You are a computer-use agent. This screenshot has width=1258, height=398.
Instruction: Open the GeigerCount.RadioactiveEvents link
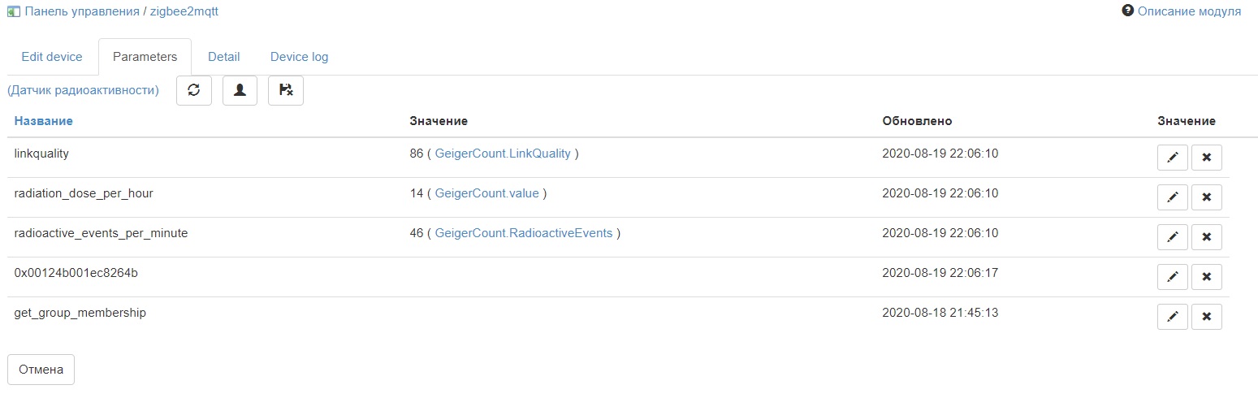pos(524,233)
